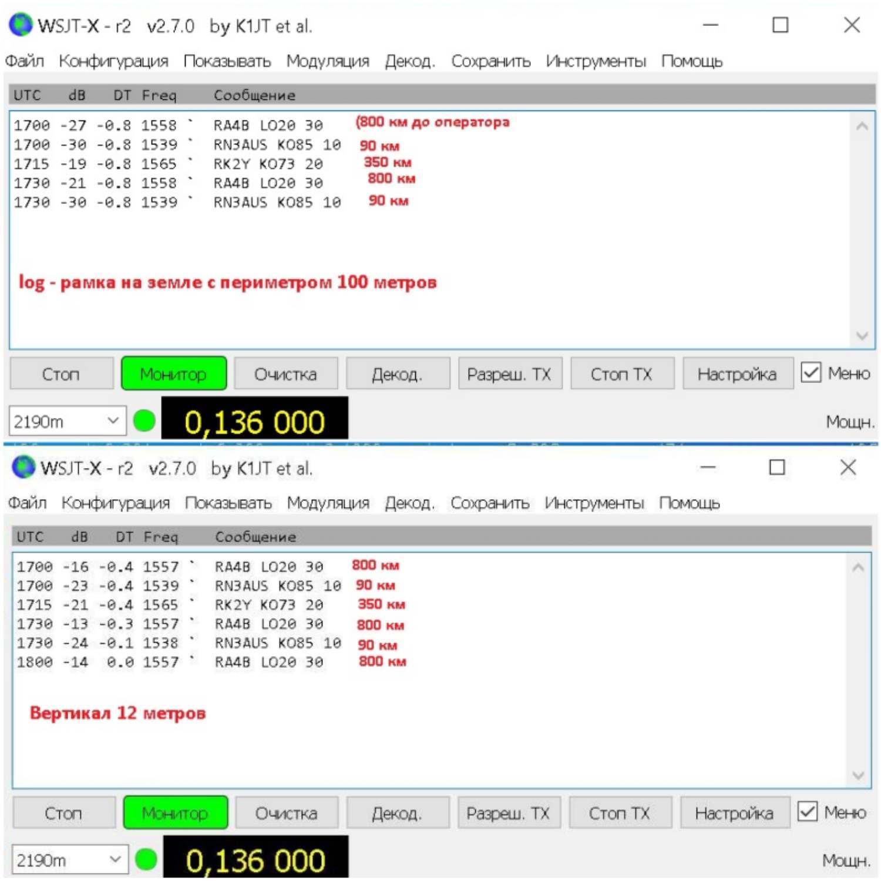Select upper window row "1730 -30 ... RN3AUS KO85 10"
The image size is (881, 881).
pos(177,202)
